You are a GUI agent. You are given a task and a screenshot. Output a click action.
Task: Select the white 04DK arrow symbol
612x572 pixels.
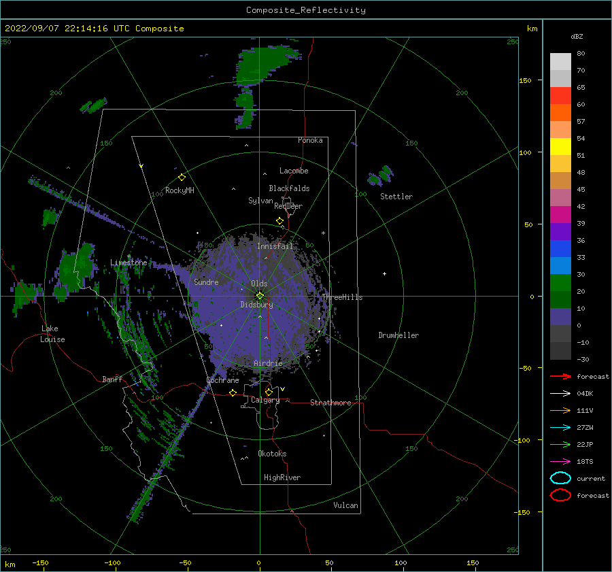560,393
